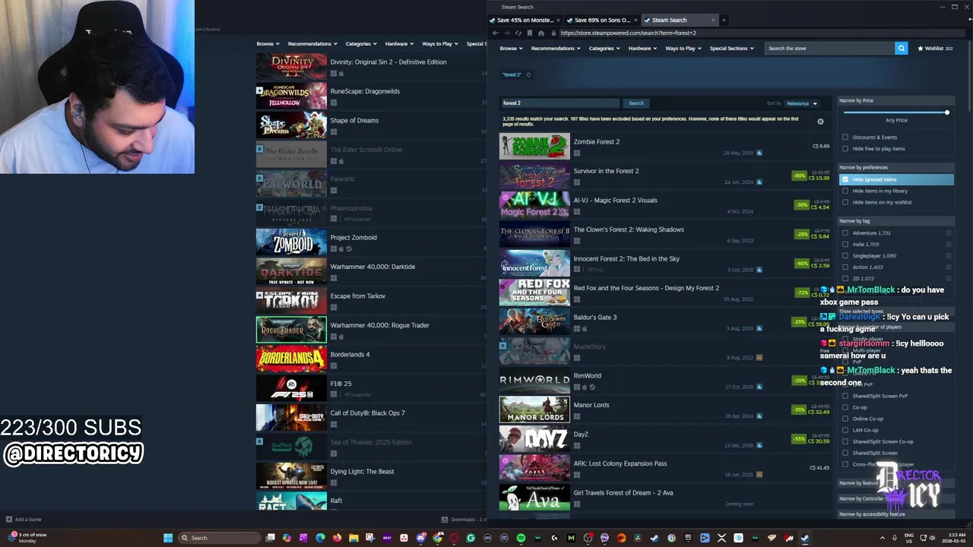Viewport: 973px width, 547px height.
Task: Open the Windows Start menu
Action: point(168,538)
